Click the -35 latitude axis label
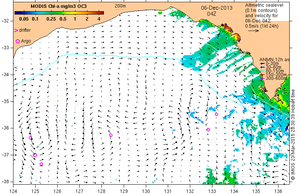The image size is (299, 194). coord(5,101)
